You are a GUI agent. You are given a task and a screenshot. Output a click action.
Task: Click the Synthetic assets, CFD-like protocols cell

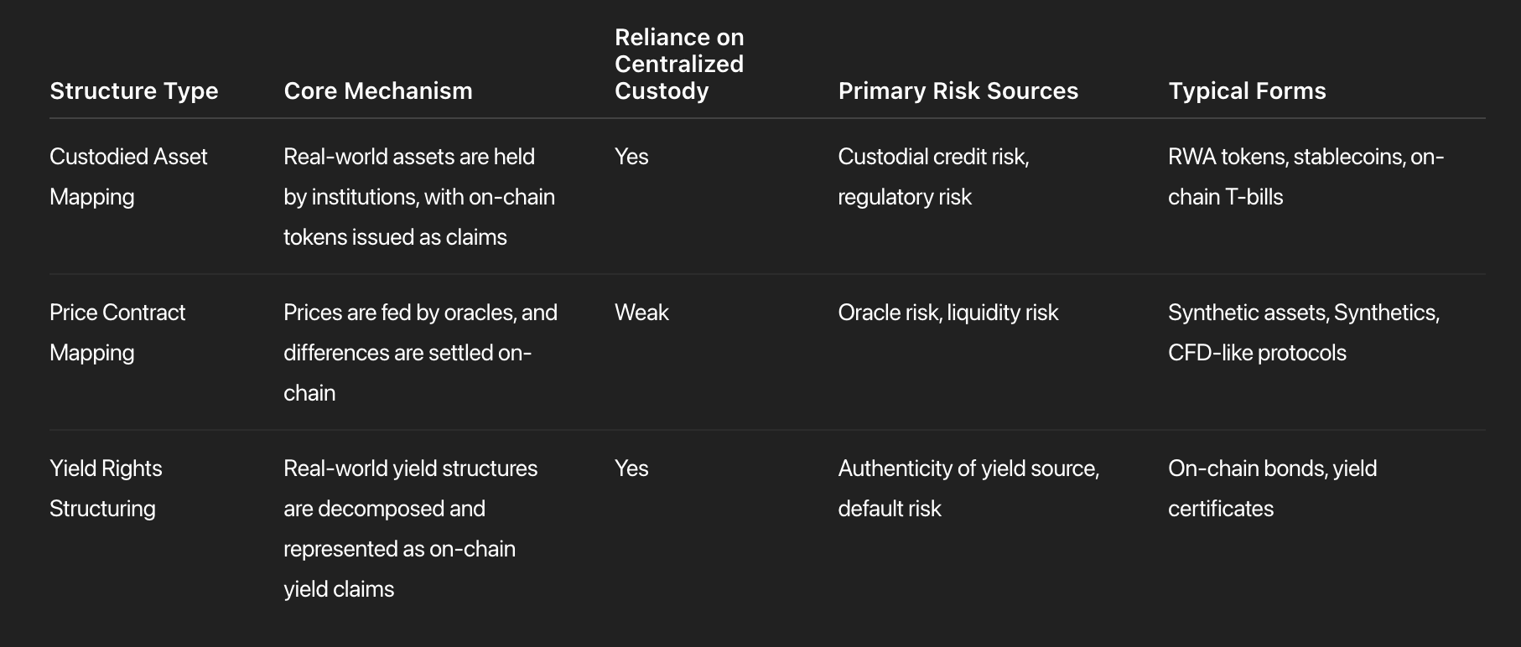click(x=1303, y=332)
